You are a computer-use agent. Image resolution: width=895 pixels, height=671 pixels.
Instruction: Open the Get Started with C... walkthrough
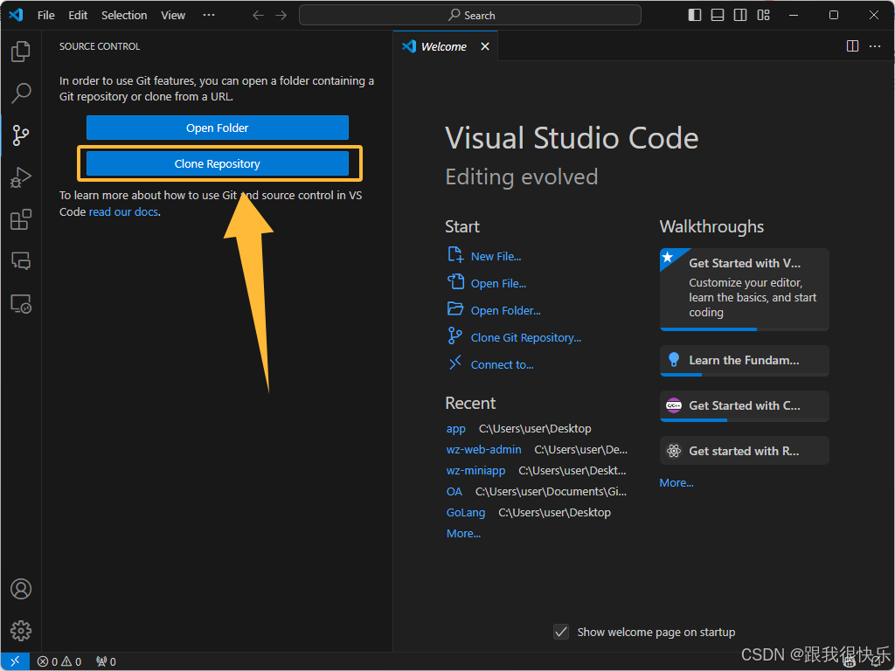pyautogui.click(x=745, y=406)
